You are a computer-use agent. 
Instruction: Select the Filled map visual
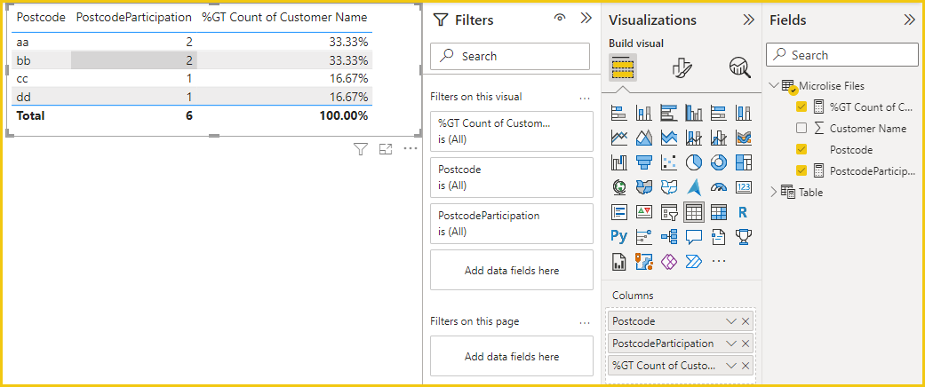click(x=643, y=187)
